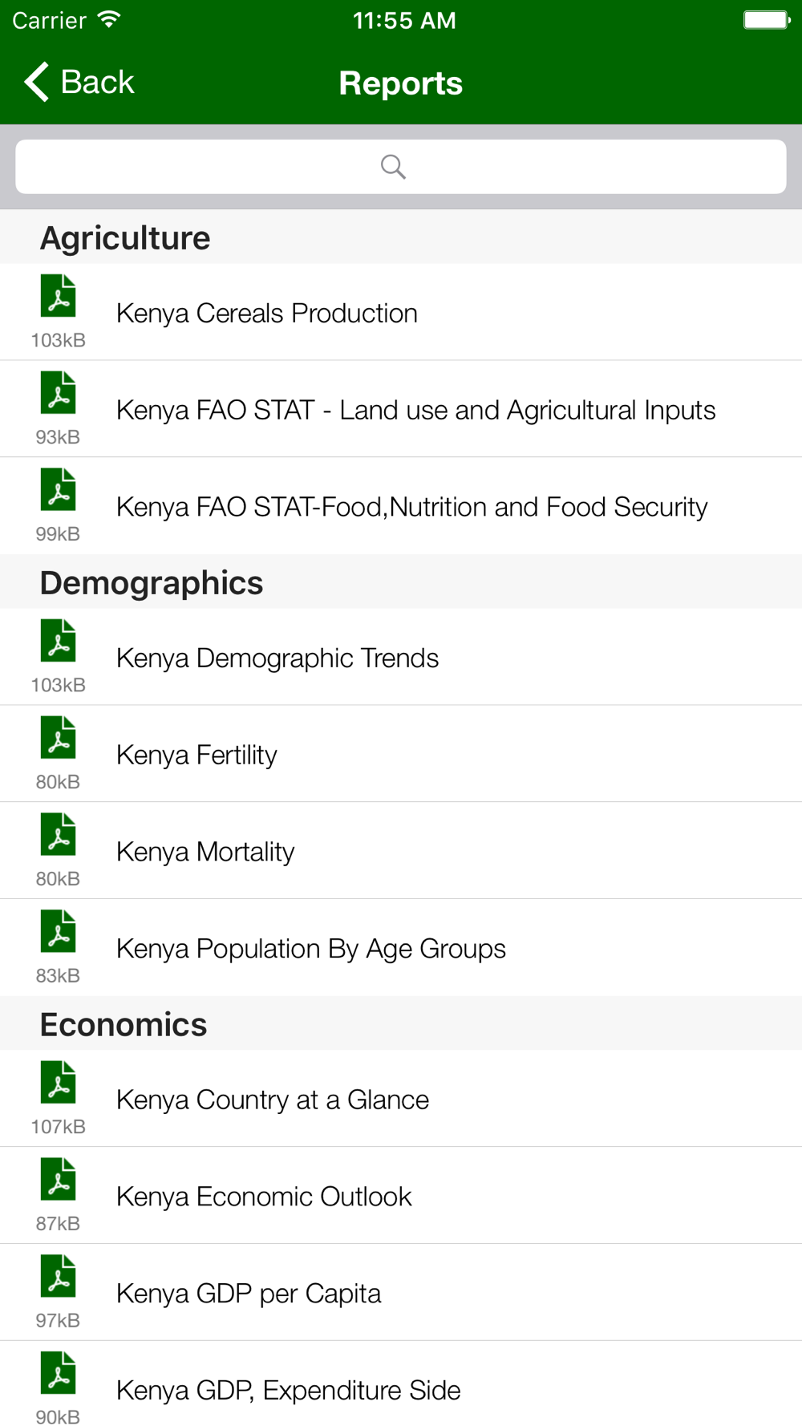
Task: Open Land use and Agricultural Inputs report
Action: tap(415, 410)
